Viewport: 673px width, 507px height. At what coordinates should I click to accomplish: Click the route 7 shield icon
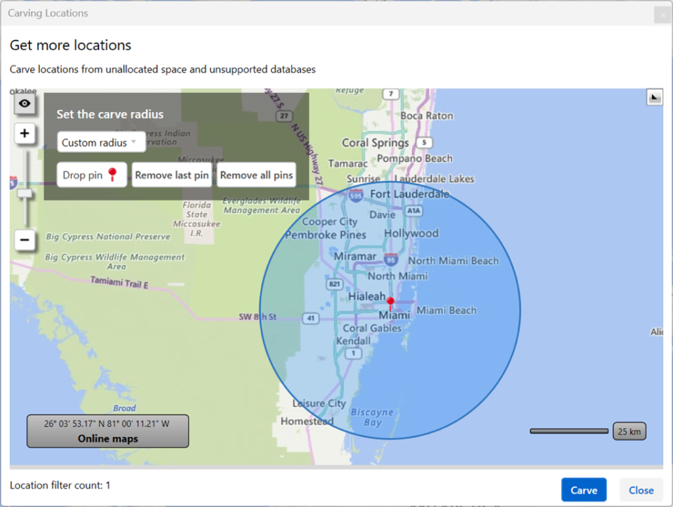pyautogui.click(x=390, y=94)
